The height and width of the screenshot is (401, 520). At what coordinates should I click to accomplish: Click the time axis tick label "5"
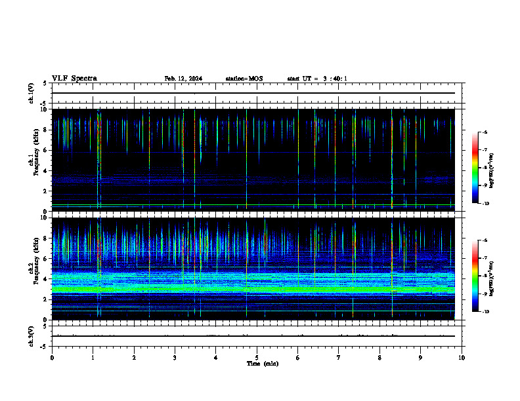pos(257,358)
